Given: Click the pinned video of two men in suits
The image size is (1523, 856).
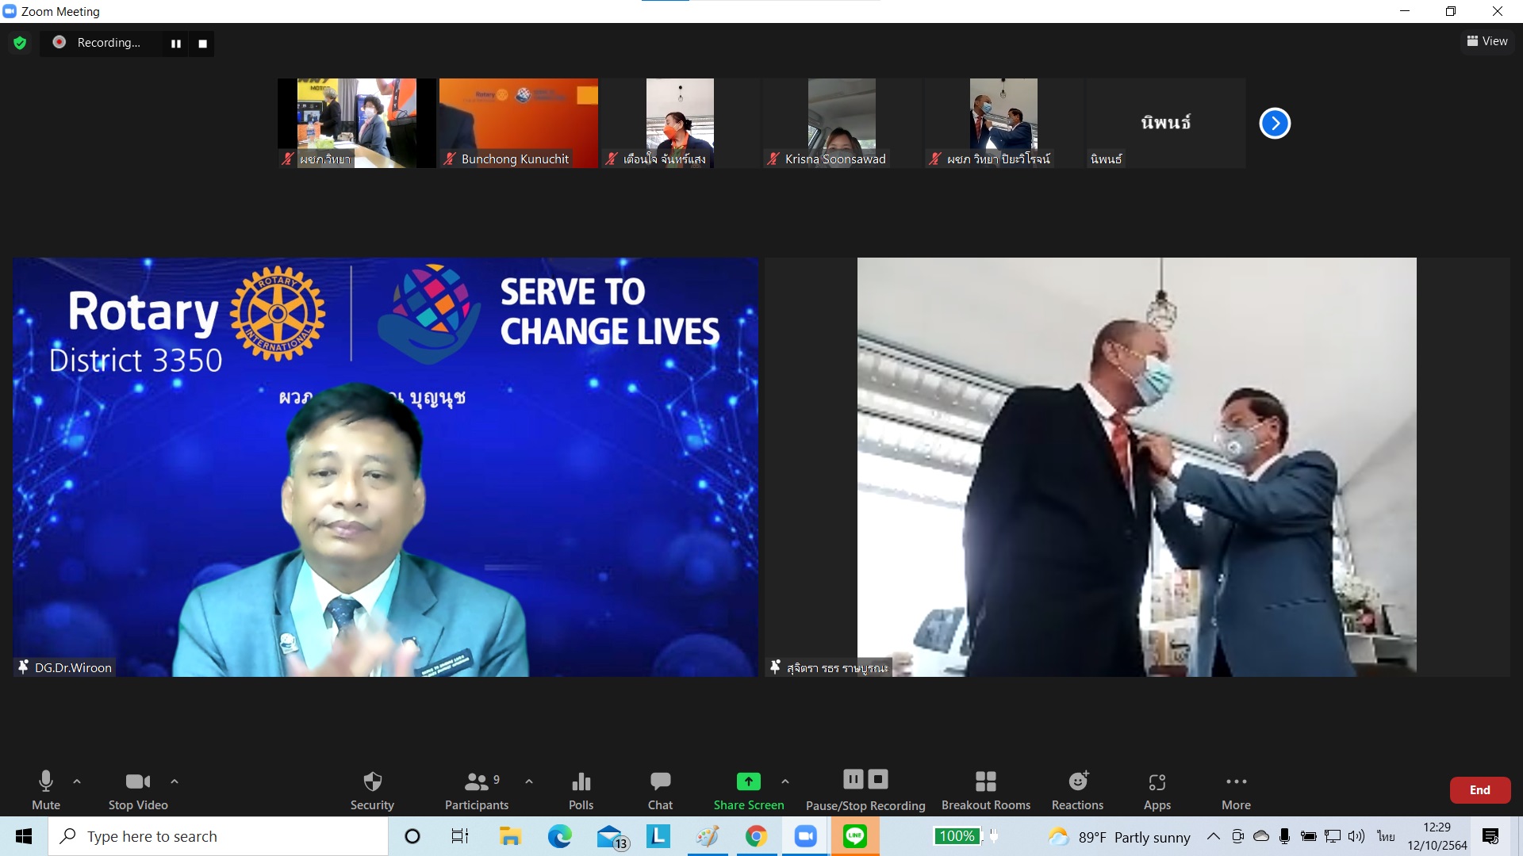Looking at the screenshot, I should [1137, 467].
